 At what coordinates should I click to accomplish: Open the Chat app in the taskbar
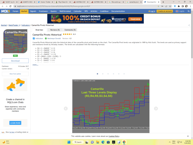point(92,142)
